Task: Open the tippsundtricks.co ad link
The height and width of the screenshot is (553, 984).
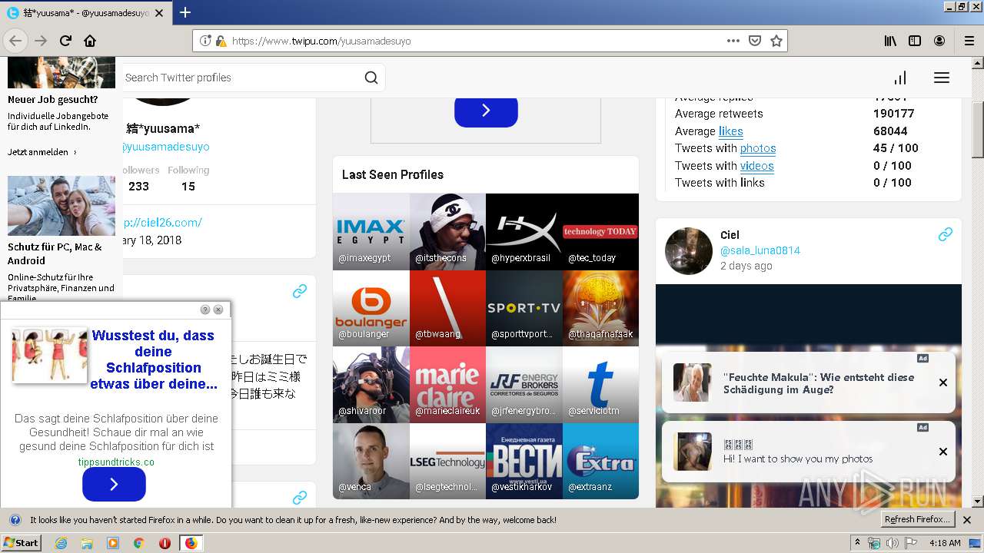Action: (116, 462)
